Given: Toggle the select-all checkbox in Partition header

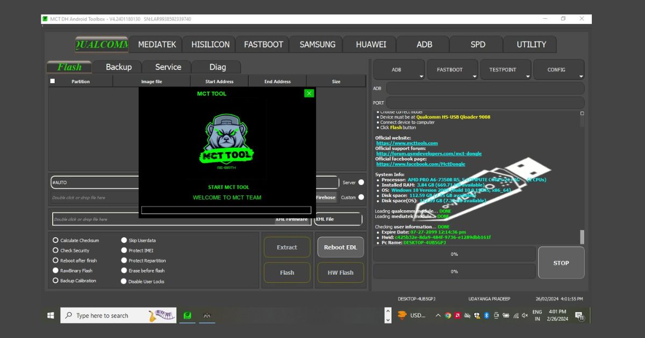Looking at the screenshot, I should click(52, 81).
